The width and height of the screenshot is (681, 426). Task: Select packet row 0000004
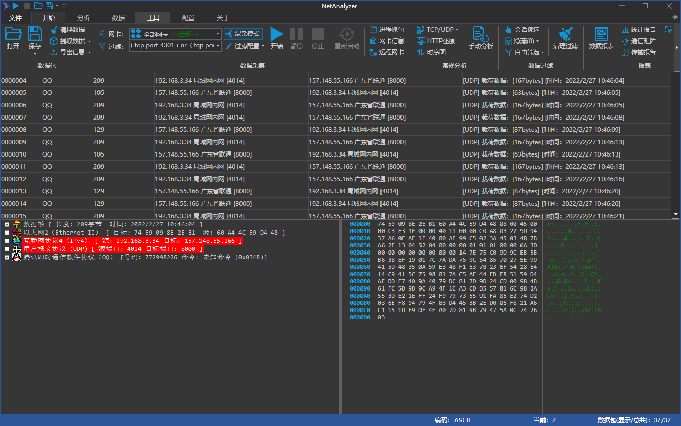click(335, 81)
